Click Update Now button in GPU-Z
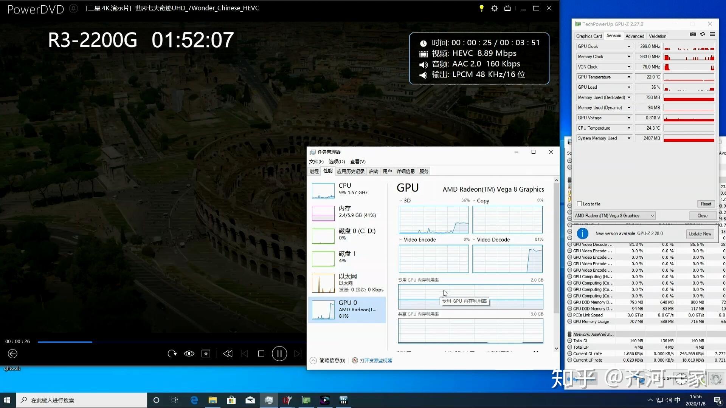726x408 pixels. click(700, 234)
